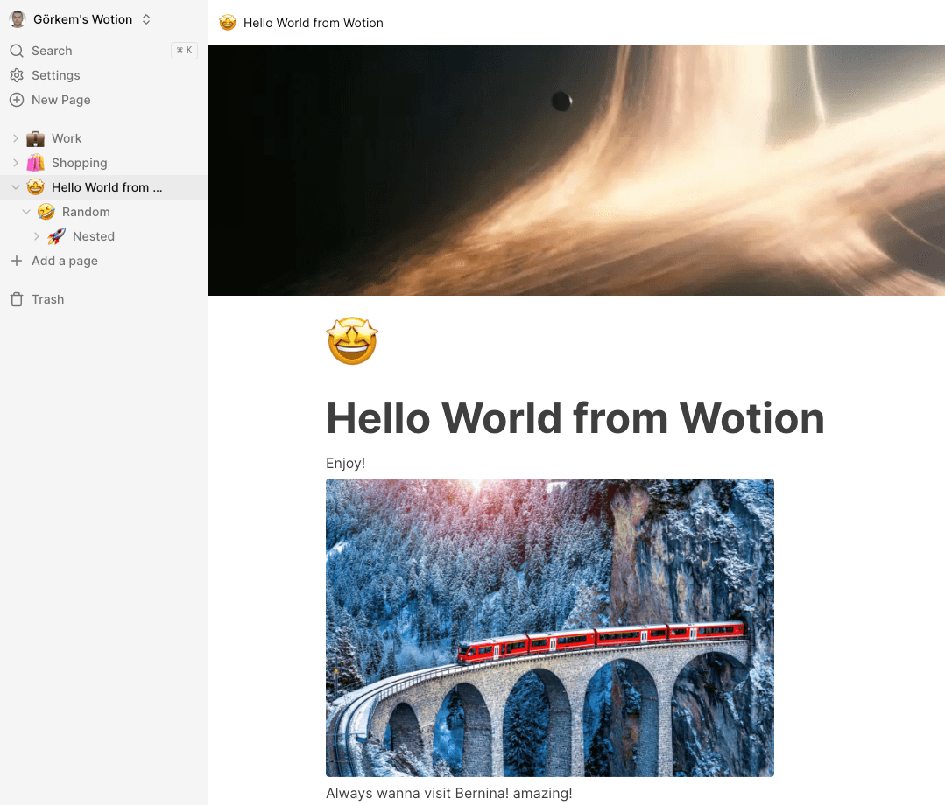Click the Trash bin icon

click(17, 299)
